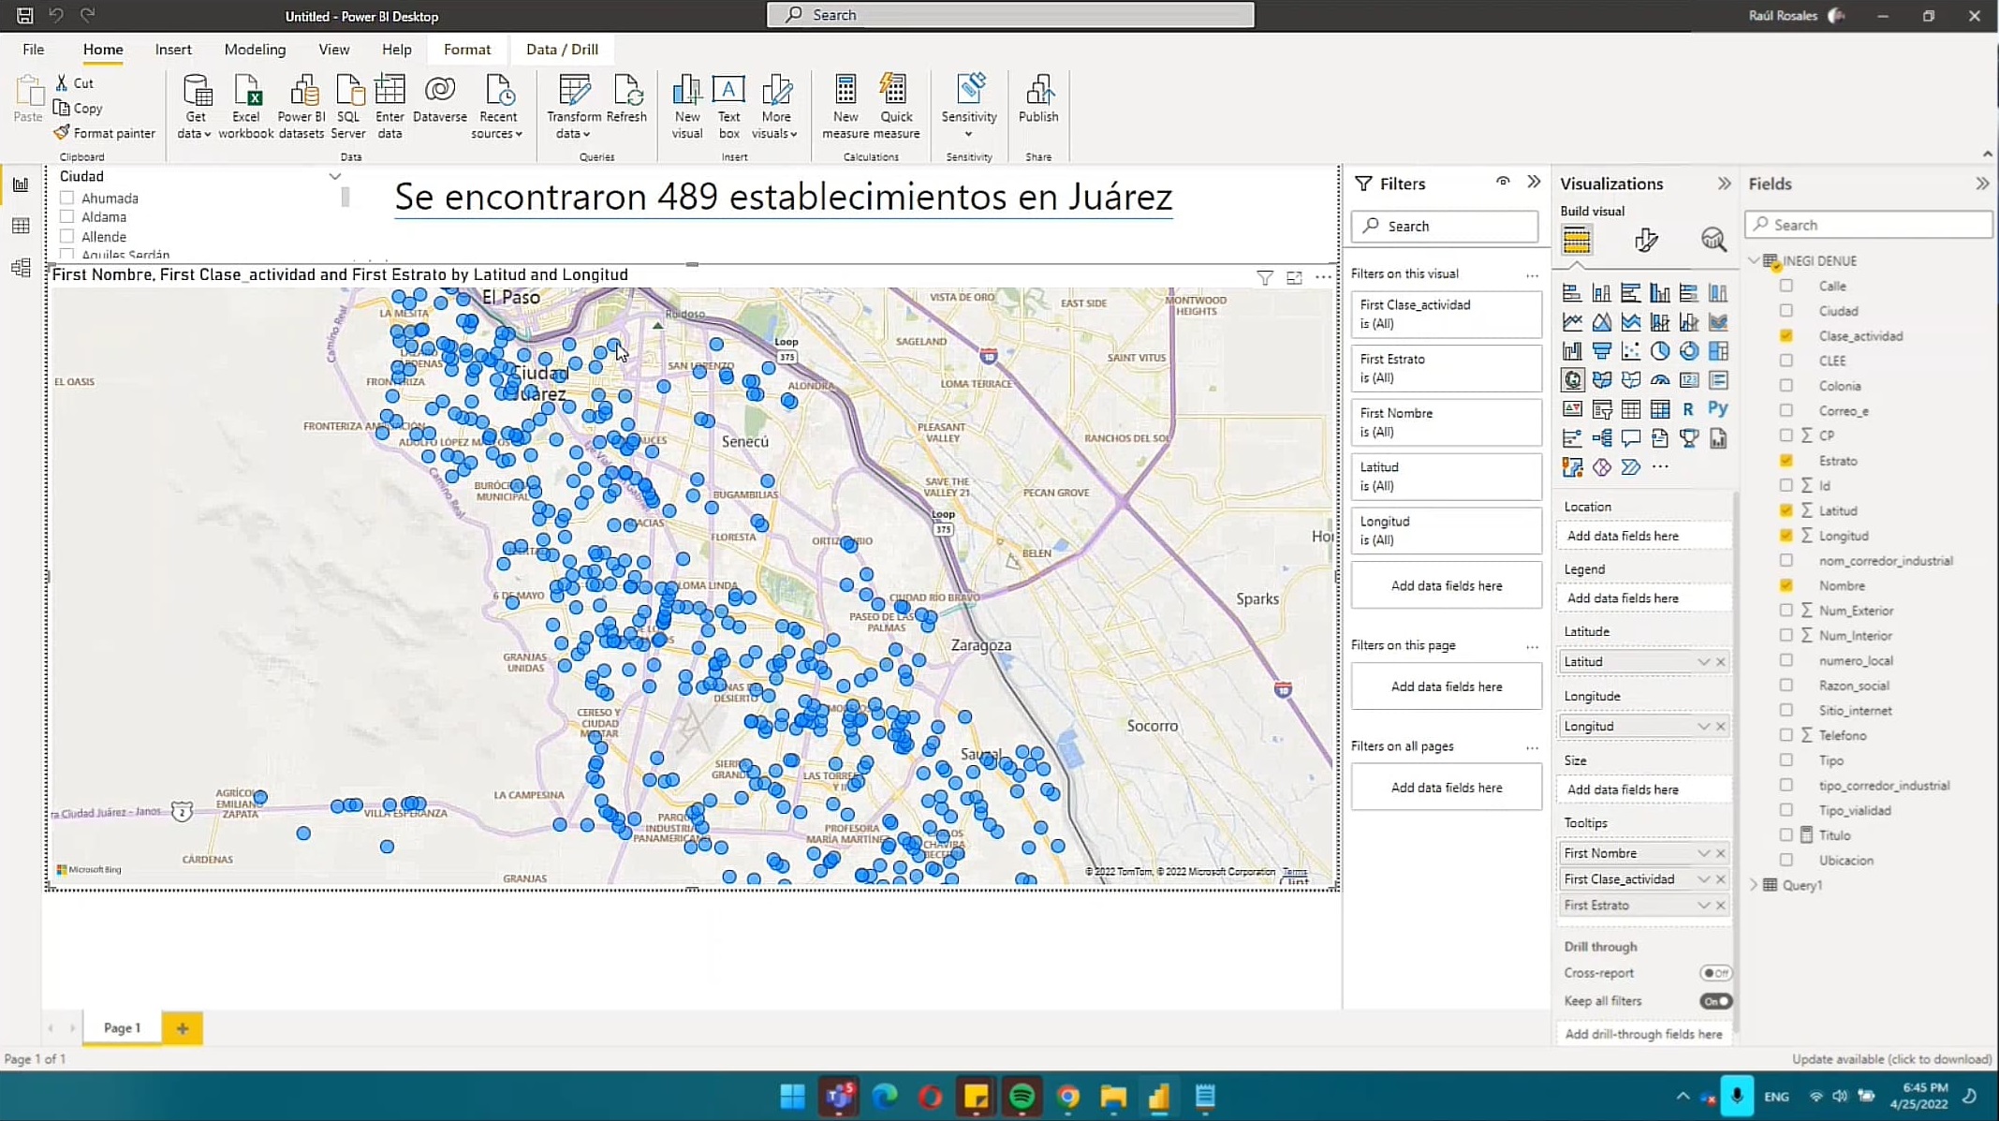Toggle Keep all filters switch

tap(1715, 1001)
